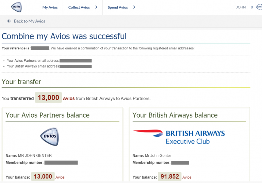
Task: Click the Avios logo in the header
Action: [x=16, y=7]
